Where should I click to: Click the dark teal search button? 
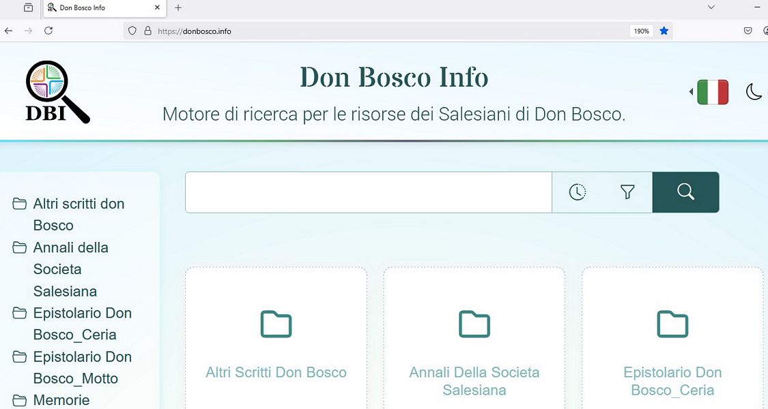(685, 192)
